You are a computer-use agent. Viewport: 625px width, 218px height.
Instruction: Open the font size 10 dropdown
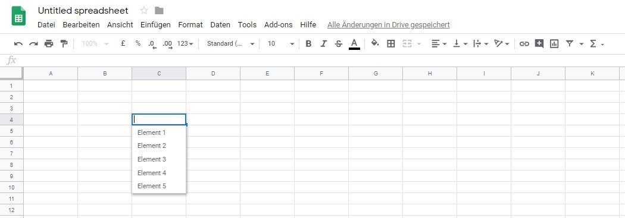[281, 44]
